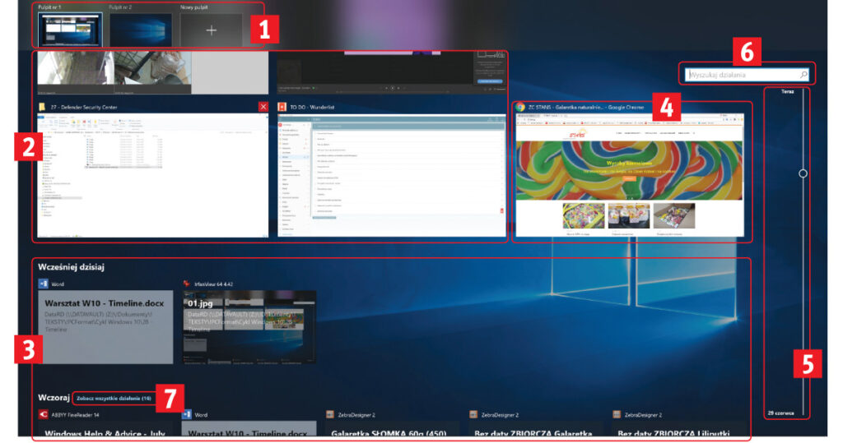This screenshot has height=443, width=843.
Task: Click the timeline slider handle
Action: pos(803,173)
